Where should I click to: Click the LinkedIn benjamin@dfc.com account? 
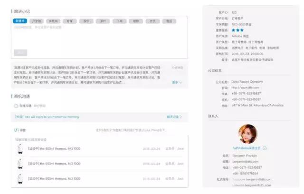click(x=251, y=185)
